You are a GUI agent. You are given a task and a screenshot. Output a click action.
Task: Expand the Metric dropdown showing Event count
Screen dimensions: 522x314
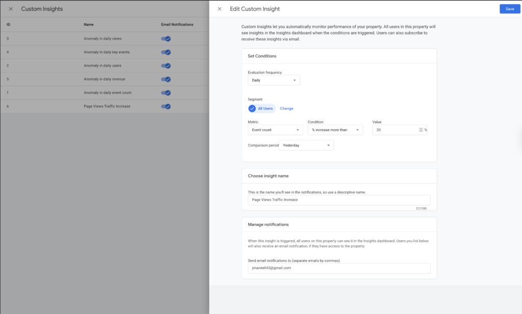275,130
